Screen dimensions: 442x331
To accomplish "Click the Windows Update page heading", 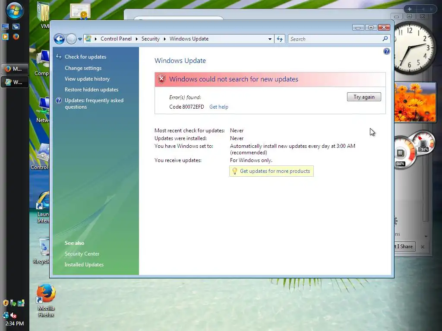I will pos(180,60).
